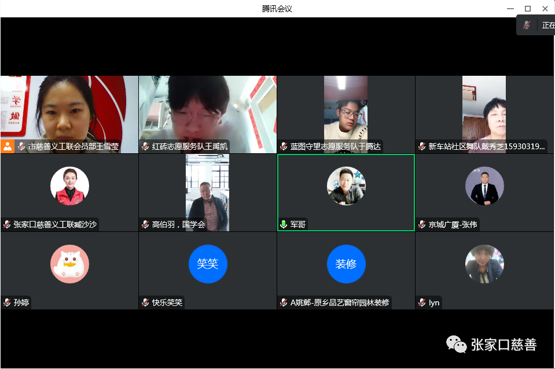Click the muted mic icon beside 孙婷

(8, 302)
